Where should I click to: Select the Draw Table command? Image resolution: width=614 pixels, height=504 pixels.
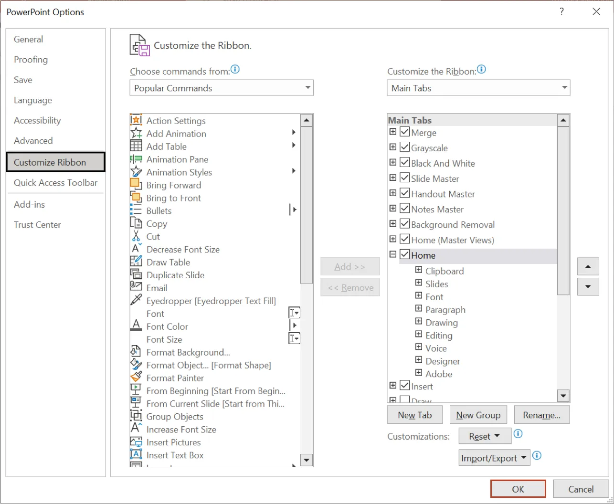[x=167, y=262]
